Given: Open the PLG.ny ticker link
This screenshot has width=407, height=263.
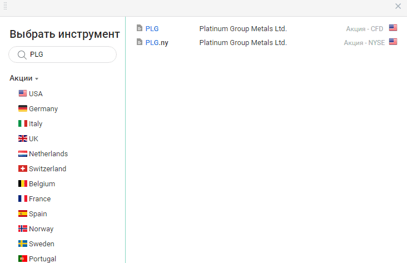Looking at the screenshot, I should [x=157, y=43].
